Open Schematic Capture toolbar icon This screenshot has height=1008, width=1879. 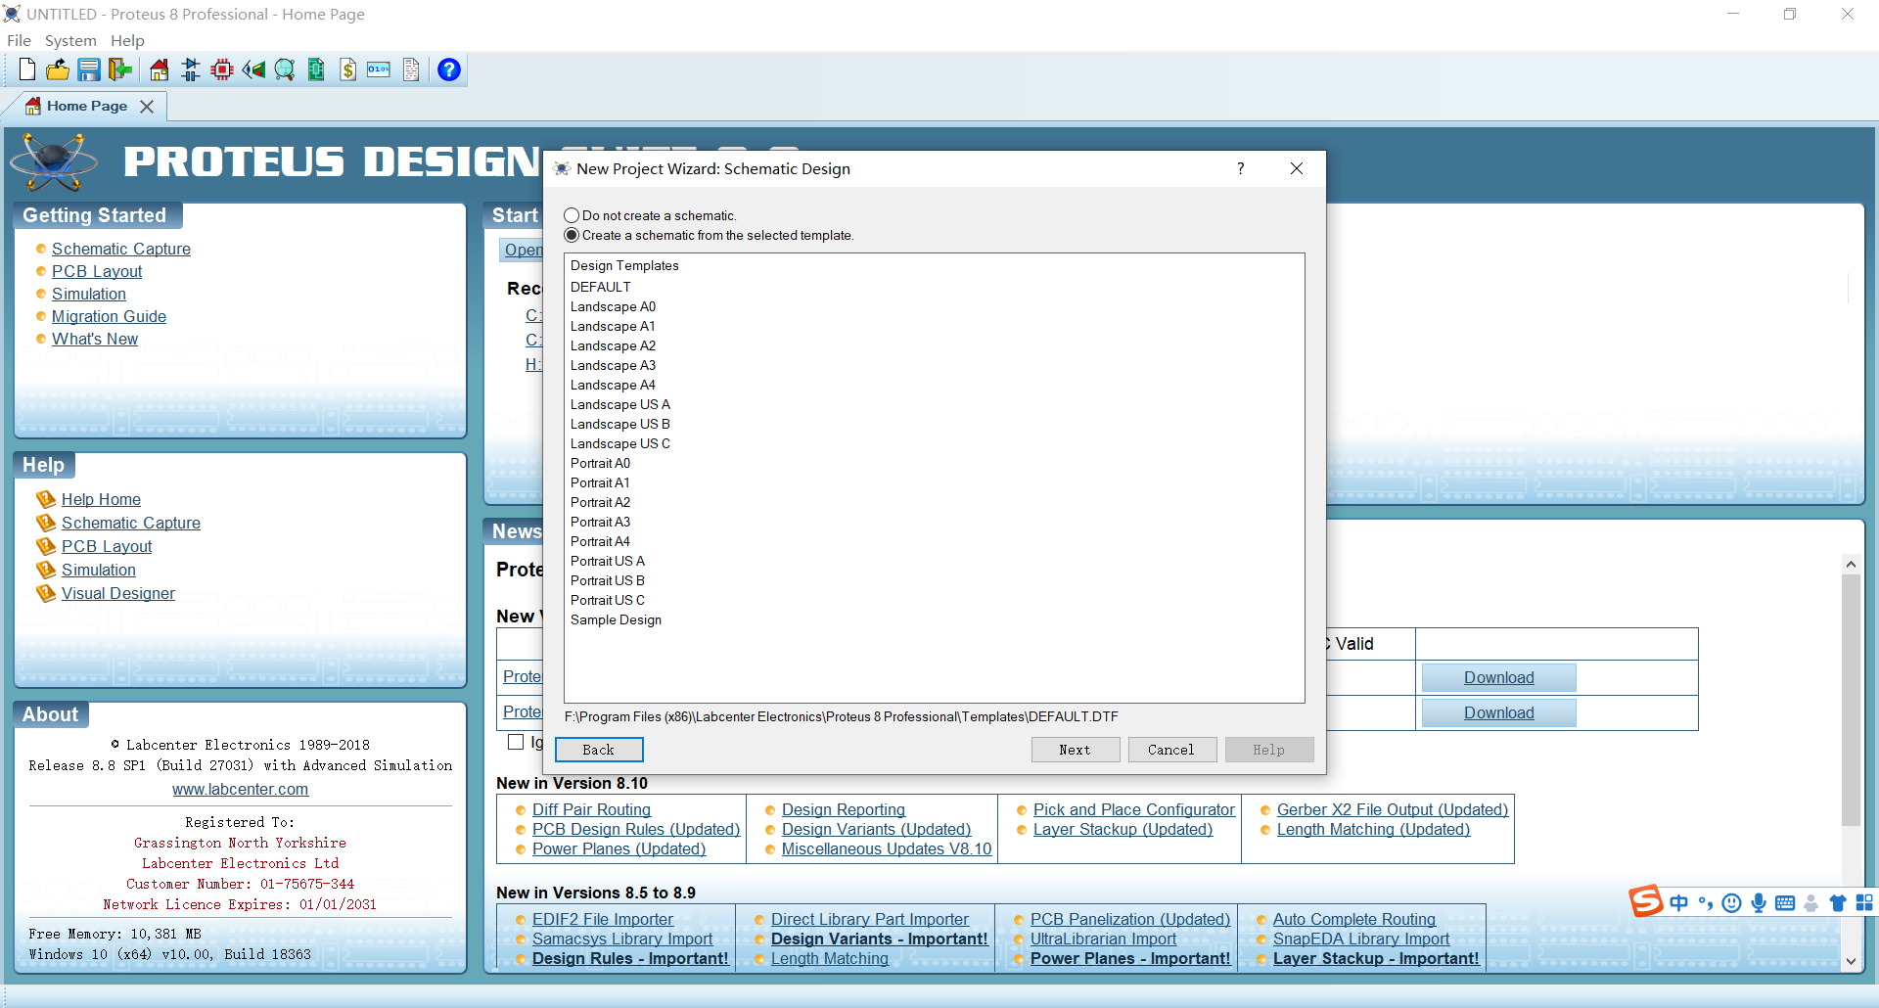pos(191,69)
